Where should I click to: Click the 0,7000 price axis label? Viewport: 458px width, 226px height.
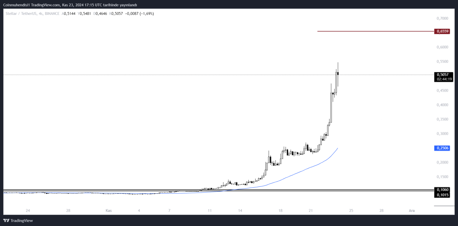click(442, 18)
